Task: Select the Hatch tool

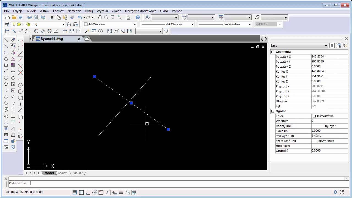Action: tap(6, 128)
